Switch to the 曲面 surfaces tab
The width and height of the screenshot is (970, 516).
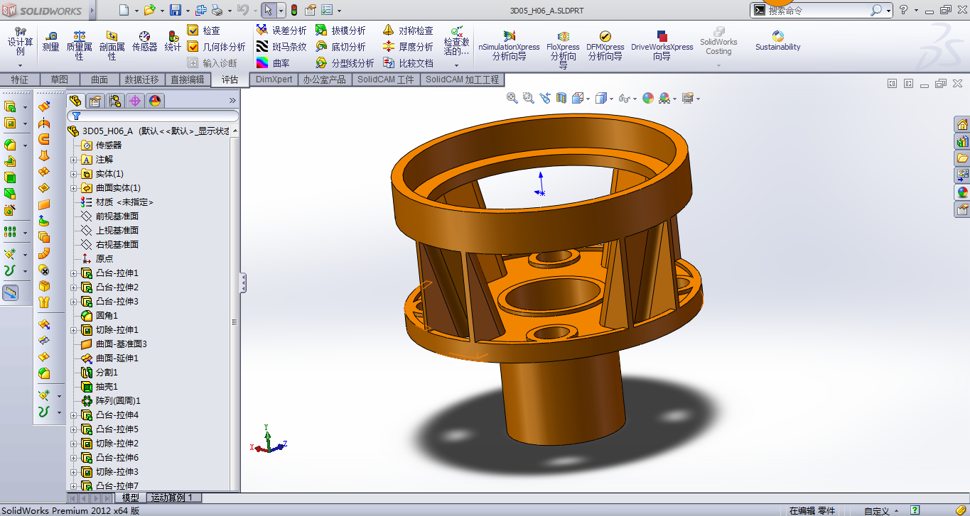pyautogui.click(x=99, y=79)
